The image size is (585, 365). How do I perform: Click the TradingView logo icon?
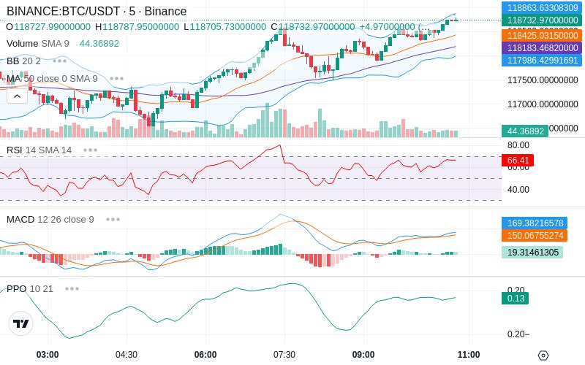click(21, 323)
